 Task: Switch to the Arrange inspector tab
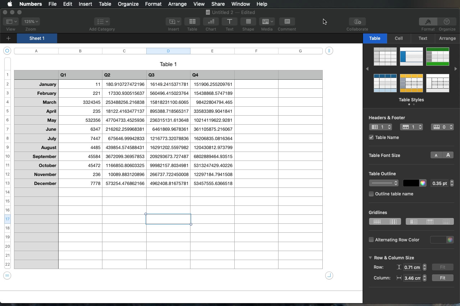pos(447,38)
